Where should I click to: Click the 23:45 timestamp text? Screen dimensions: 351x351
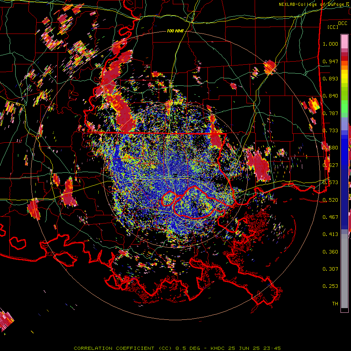271,348
